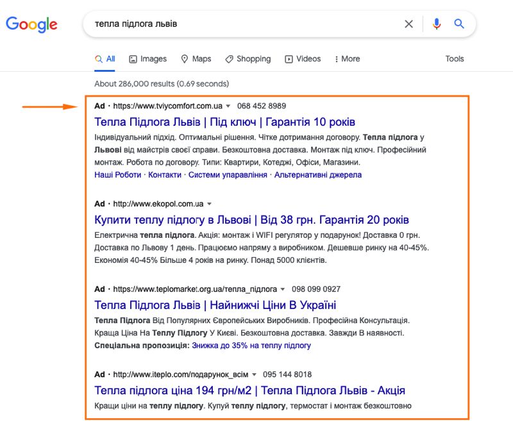Open the Tools menu
The image size is (513, 429).
(x=455, y=58)
